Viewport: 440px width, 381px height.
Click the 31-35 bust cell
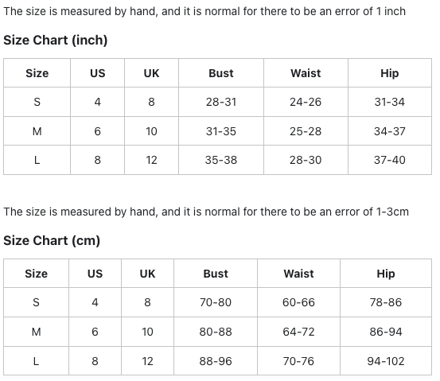pos(221,131)
